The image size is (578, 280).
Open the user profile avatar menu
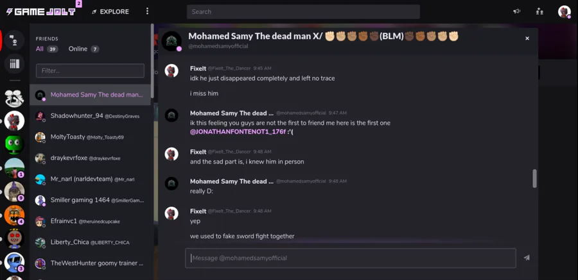pyautogui.click(x=565, y=12)
